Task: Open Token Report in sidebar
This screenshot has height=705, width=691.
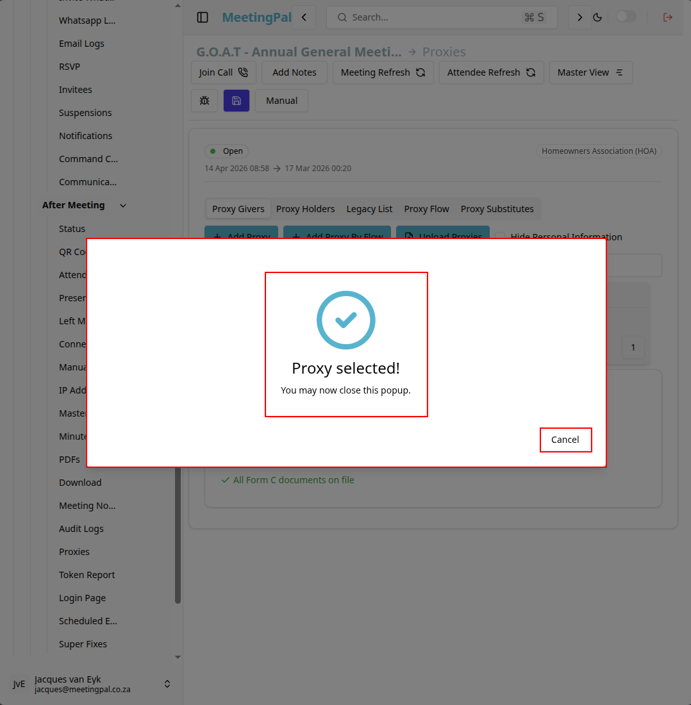Action: (x=87, y=575)
